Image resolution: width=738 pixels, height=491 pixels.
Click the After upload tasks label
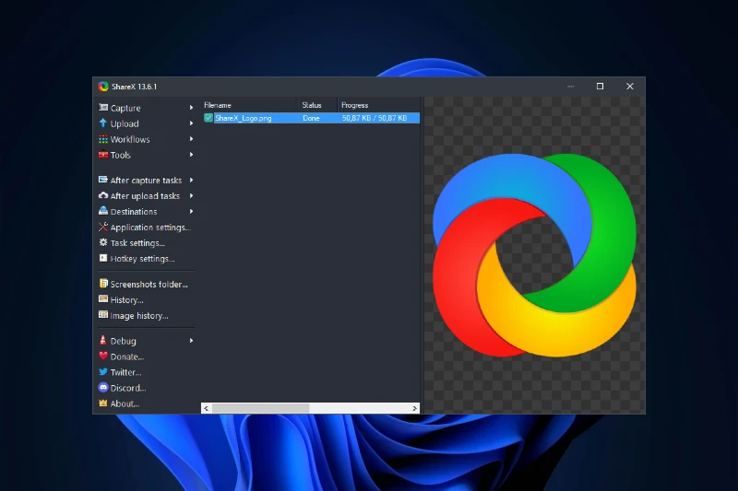pos(145,196)
